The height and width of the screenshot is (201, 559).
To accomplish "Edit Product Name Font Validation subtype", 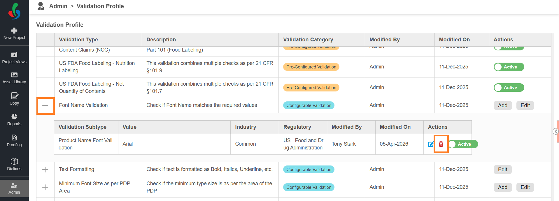I will pos(431,144).
